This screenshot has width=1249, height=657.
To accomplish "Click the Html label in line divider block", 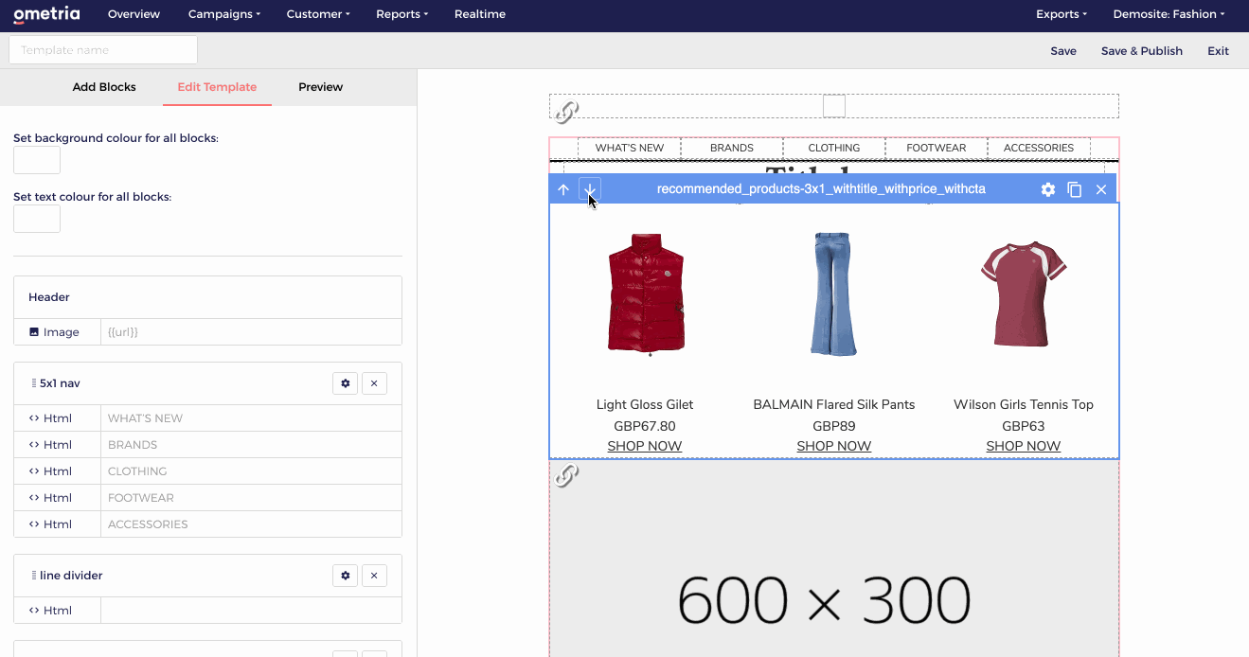I will tap(50, 611).
